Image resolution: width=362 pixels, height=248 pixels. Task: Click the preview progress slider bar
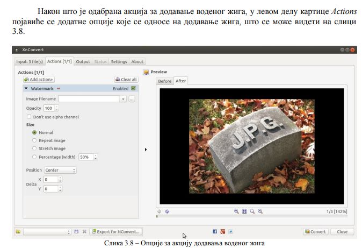(252, 216)
